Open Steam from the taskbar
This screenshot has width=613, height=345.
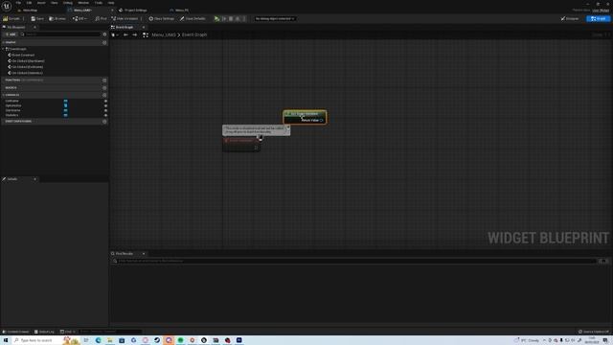[x=157, y=340]
